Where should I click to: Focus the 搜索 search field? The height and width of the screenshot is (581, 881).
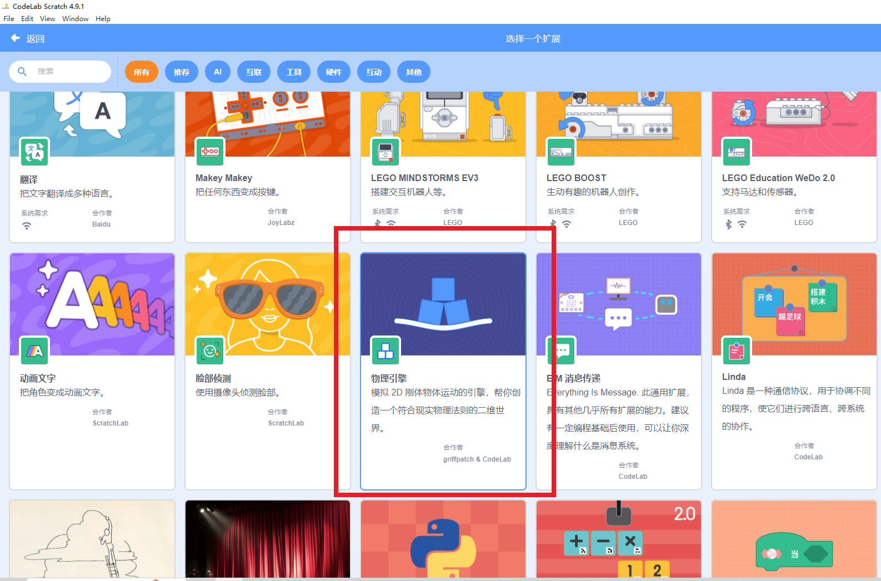point(60,72)
